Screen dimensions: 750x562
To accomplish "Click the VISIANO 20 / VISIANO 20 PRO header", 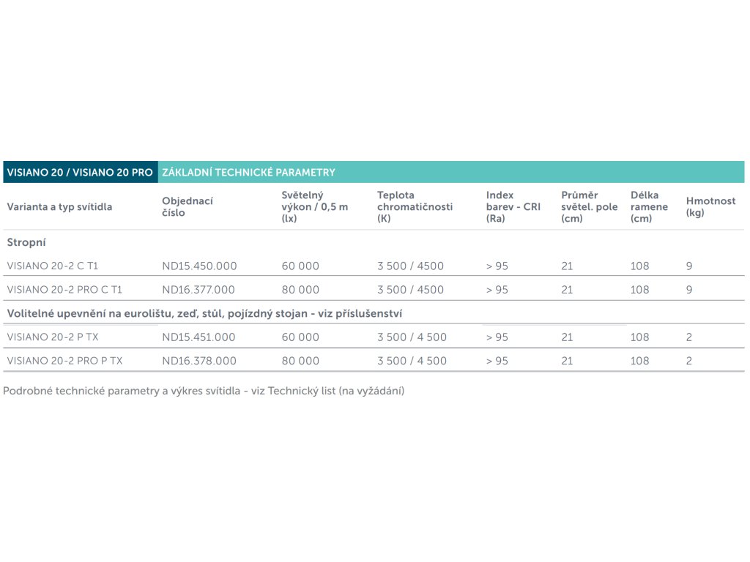I will [80, 172].
